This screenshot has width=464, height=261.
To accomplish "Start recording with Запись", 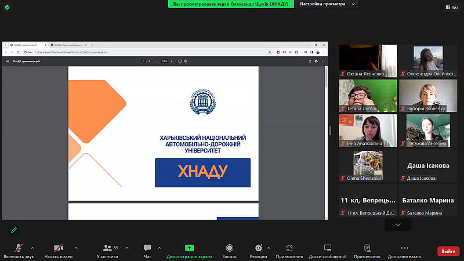I will click(x=229, y=251).
